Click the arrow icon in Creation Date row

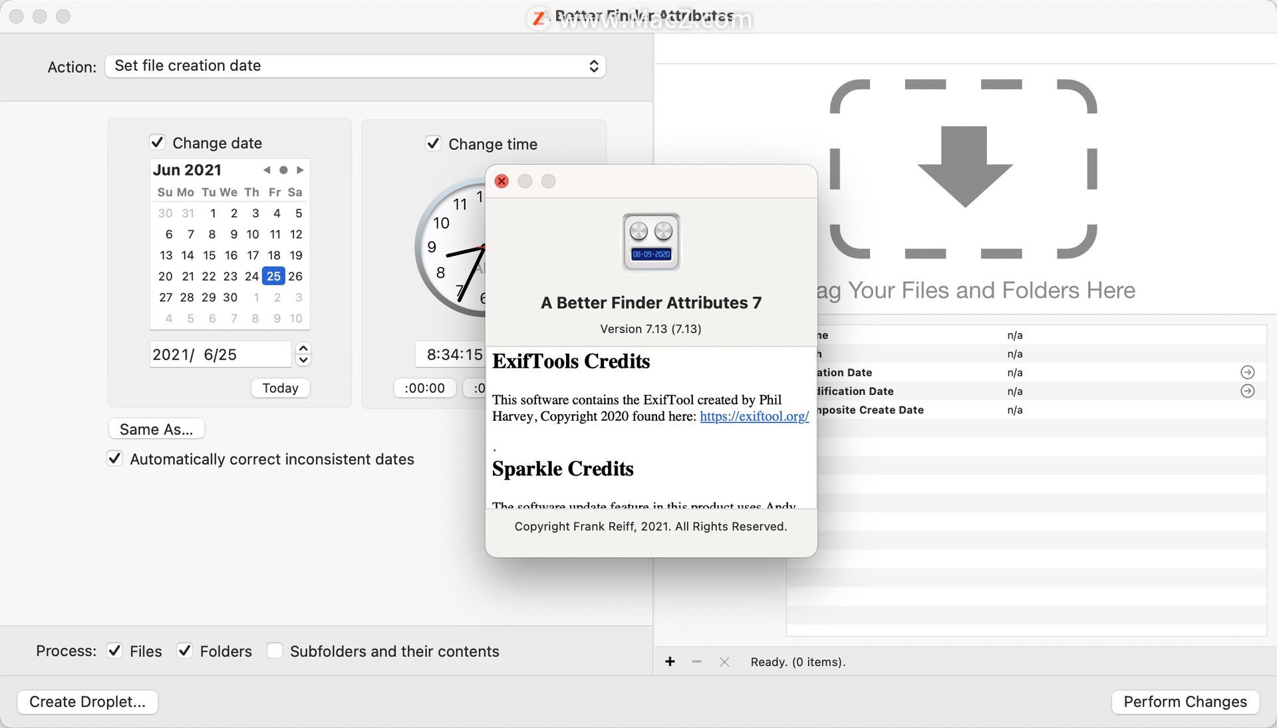1248,372
